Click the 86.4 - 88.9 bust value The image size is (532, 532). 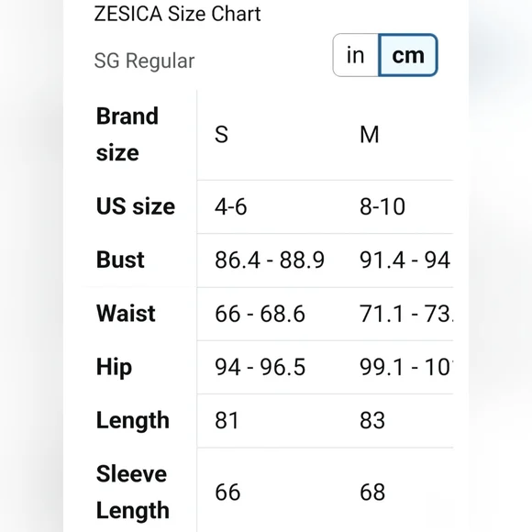pyautogui.click(x=270, y=260)
